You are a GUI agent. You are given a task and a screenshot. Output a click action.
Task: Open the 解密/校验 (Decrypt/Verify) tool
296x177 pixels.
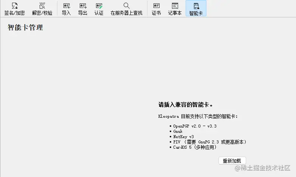click(42, 9)
